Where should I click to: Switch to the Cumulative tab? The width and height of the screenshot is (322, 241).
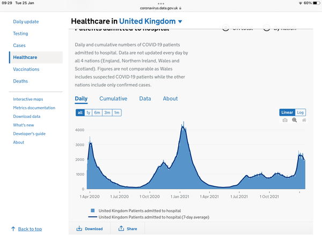coord(113,99)
